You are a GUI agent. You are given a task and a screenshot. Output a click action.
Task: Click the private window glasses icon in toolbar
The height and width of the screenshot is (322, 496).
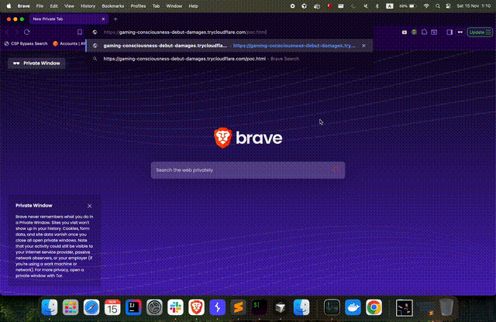point(460,33)
